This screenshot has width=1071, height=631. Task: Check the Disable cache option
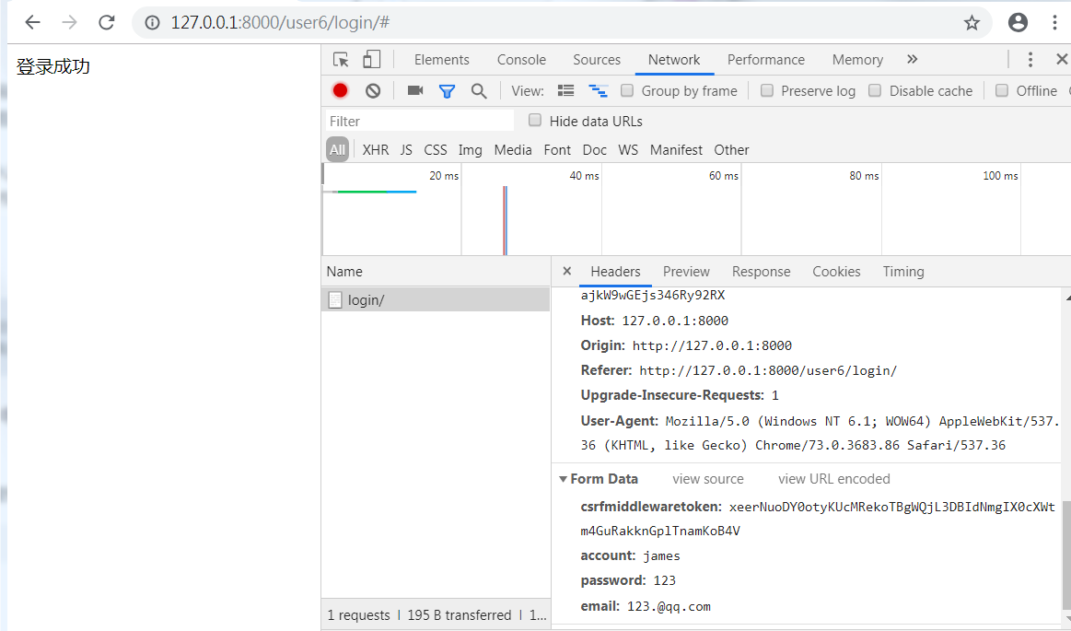click(874, 90)
